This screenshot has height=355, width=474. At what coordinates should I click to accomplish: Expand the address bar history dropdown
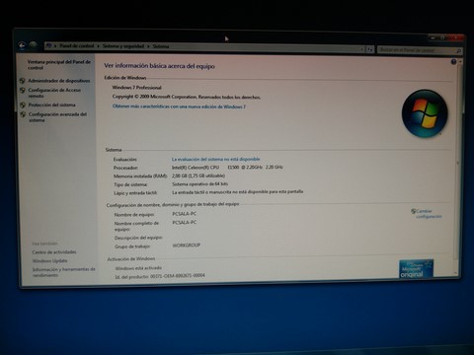point(361,49)
